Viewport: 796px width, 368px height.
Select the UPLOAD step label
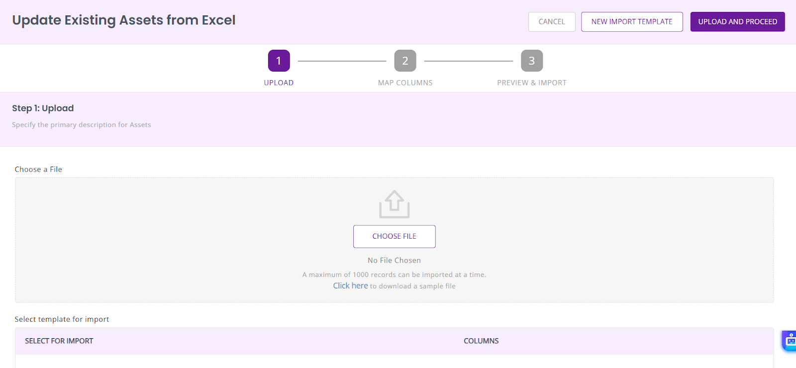point(279,83)
